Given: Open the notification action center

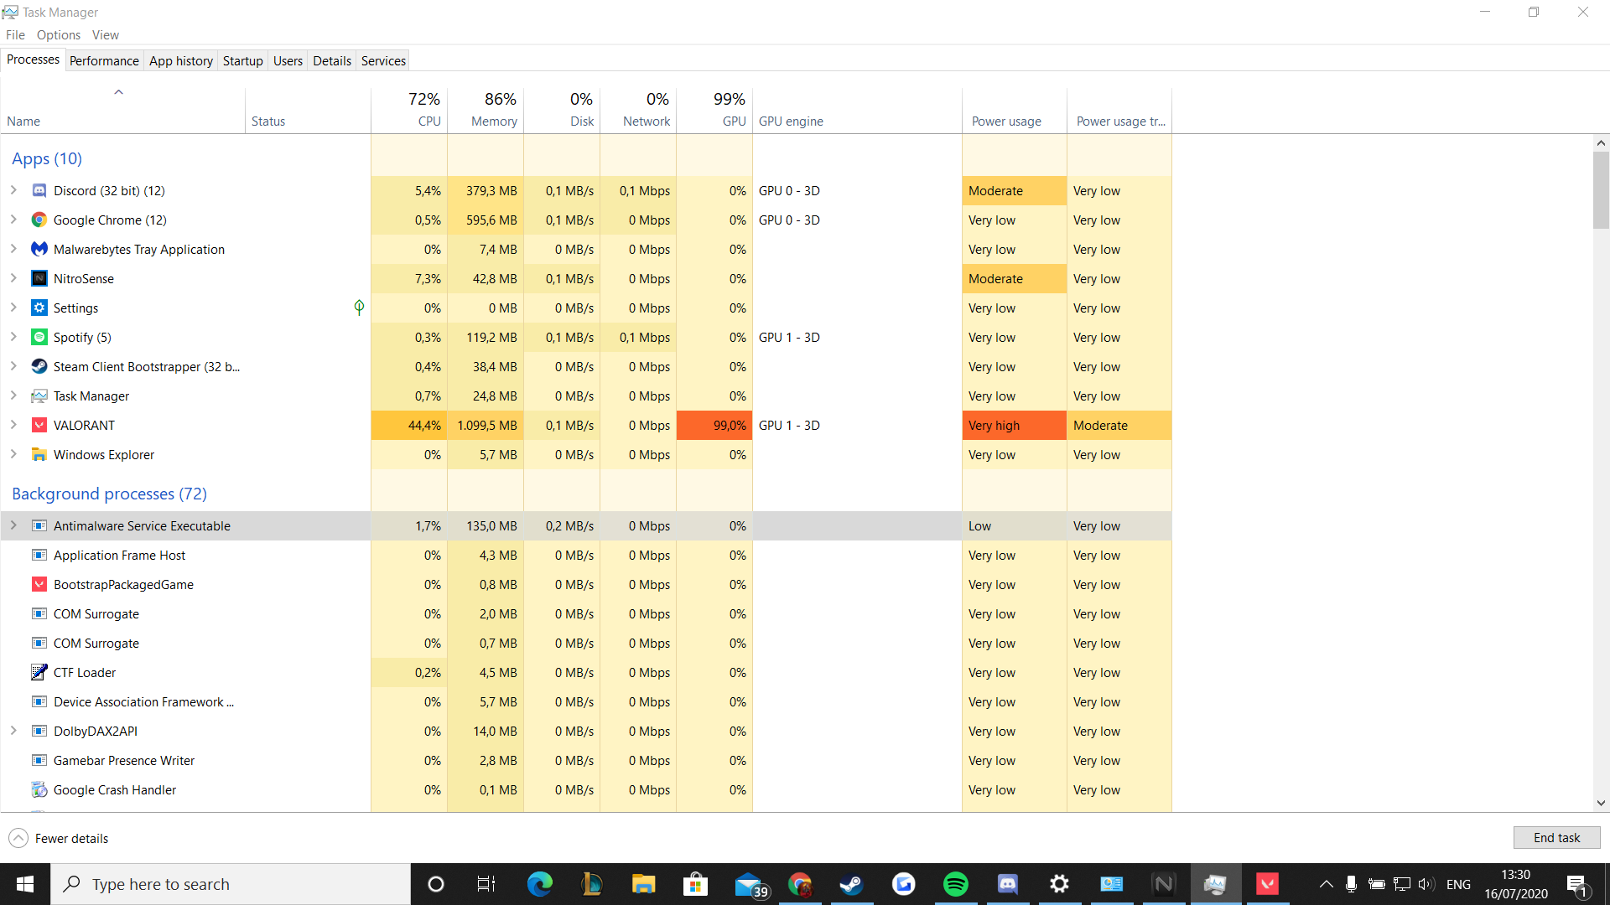Looking at the screenshot, I should coord(1576,884).
